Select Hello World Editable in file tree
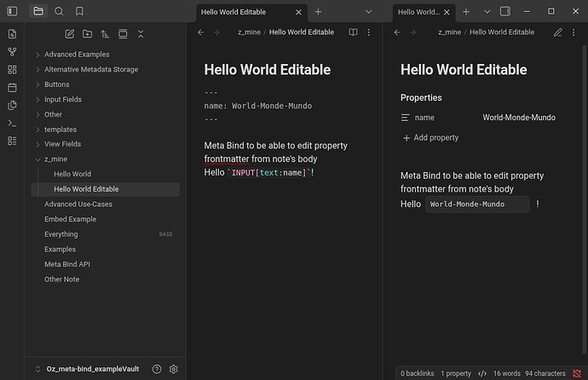 click(x=106, y=189)
